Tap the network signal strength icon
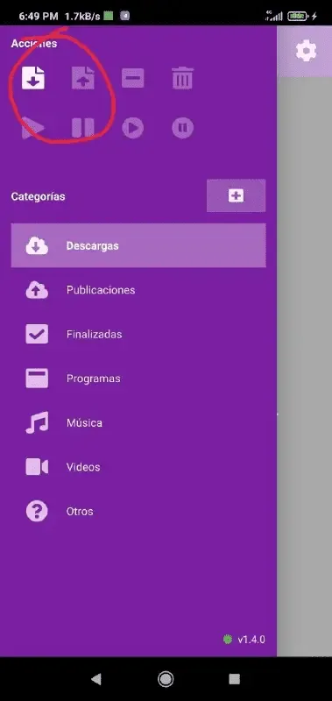 pos(274,16)
